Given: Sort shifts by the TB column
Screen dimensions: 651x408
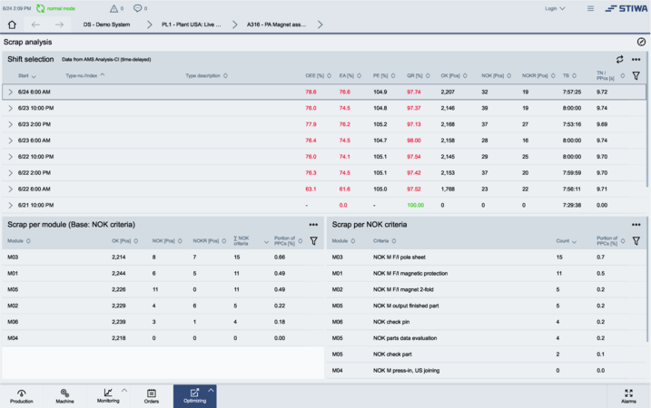Looking at the screenshot, I should [x=569, y=75].
